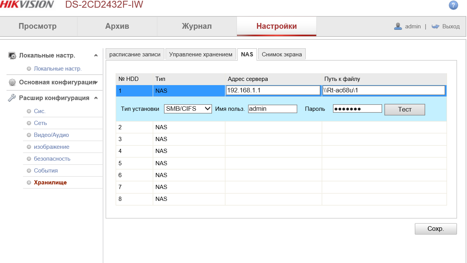Select HDD row 3 in table
This screenshot has width=467, height=263.
tap(281, 139)
